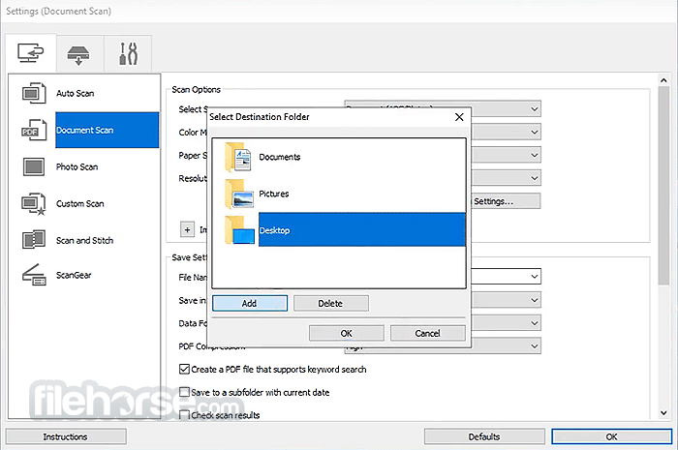Toggle Create a PDF supporting keyword search
Screen dimensions: 678x450
185,370
